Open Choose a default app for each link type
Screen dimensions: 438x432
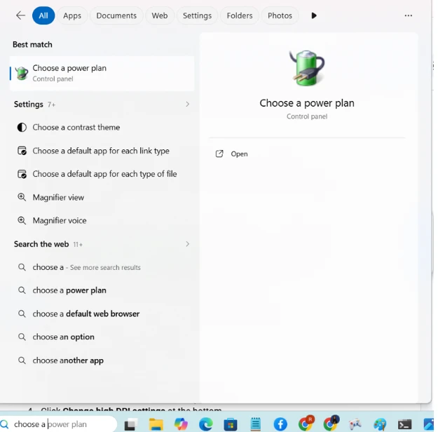click(x=102, y=151)
